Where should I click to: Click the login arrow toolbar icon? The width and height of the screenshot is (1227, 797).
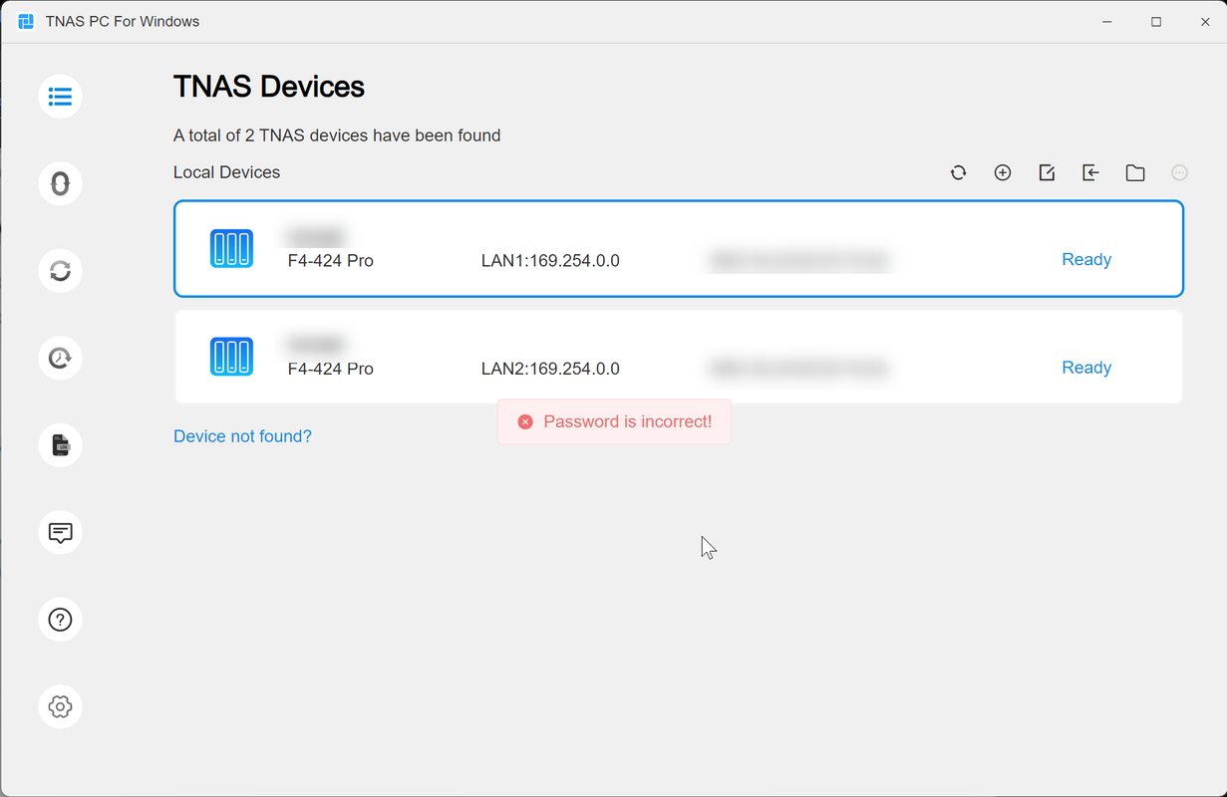pyautogui.click(x=1090, y=172)
